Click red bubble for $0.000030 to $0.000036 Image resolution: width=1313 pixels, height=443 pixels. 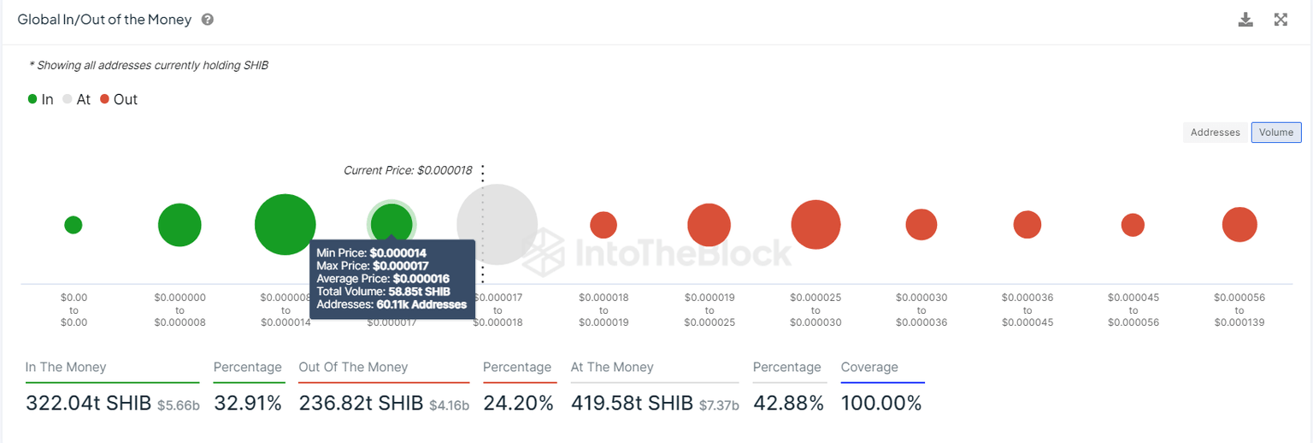coord(921,225)
